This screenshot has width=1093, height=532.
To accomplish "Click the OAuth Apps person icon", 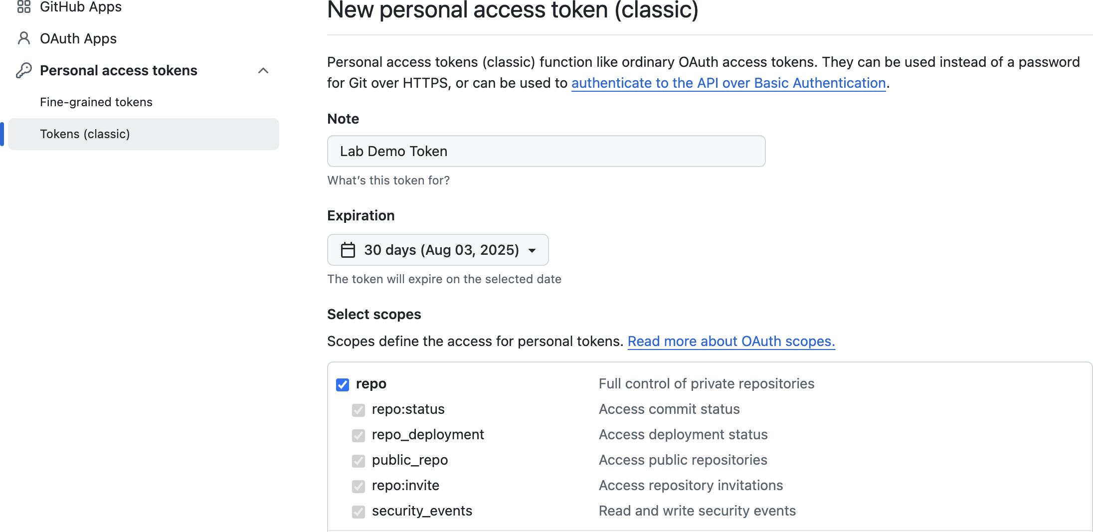I will [x=23, y=38].
